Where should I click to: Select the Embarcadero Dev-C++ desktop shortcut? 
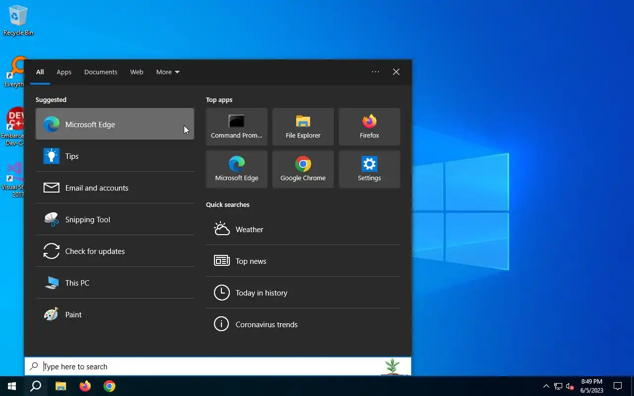[13, 127]
